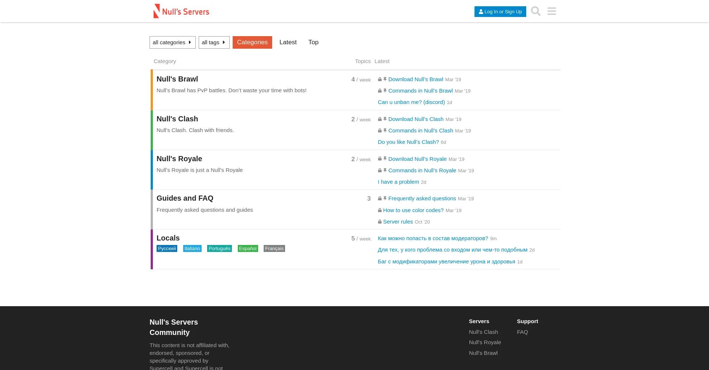The height and width of the screenshot is (370, 709).
Task: Click the pin icon beside Frequently asked questions
Action: (x=385, y=198)
